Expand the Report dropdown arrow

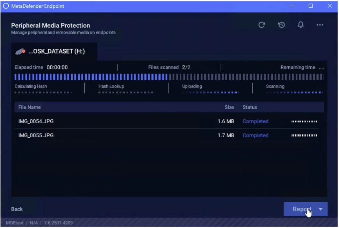tap(320, 209)
